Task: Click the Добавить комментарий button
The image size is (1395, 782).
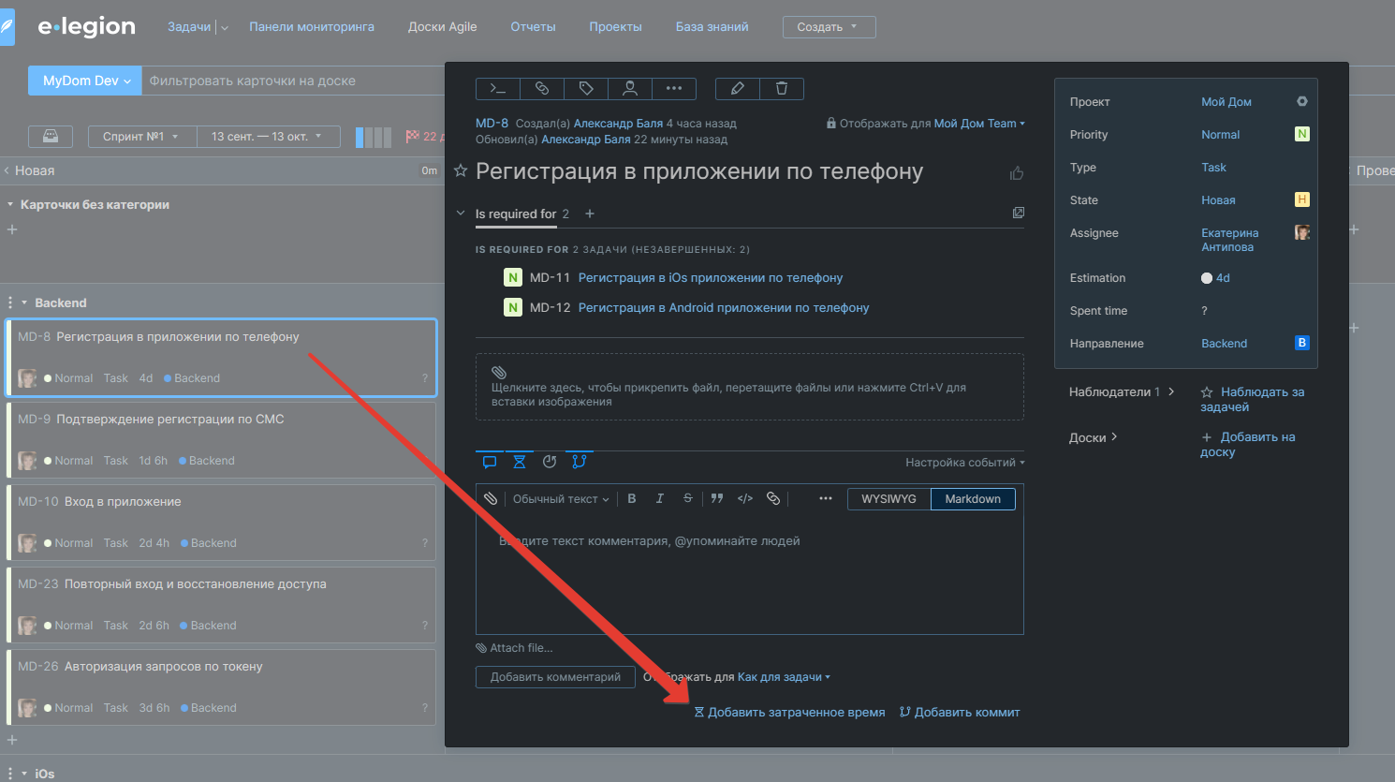Action: coord(555,677)
